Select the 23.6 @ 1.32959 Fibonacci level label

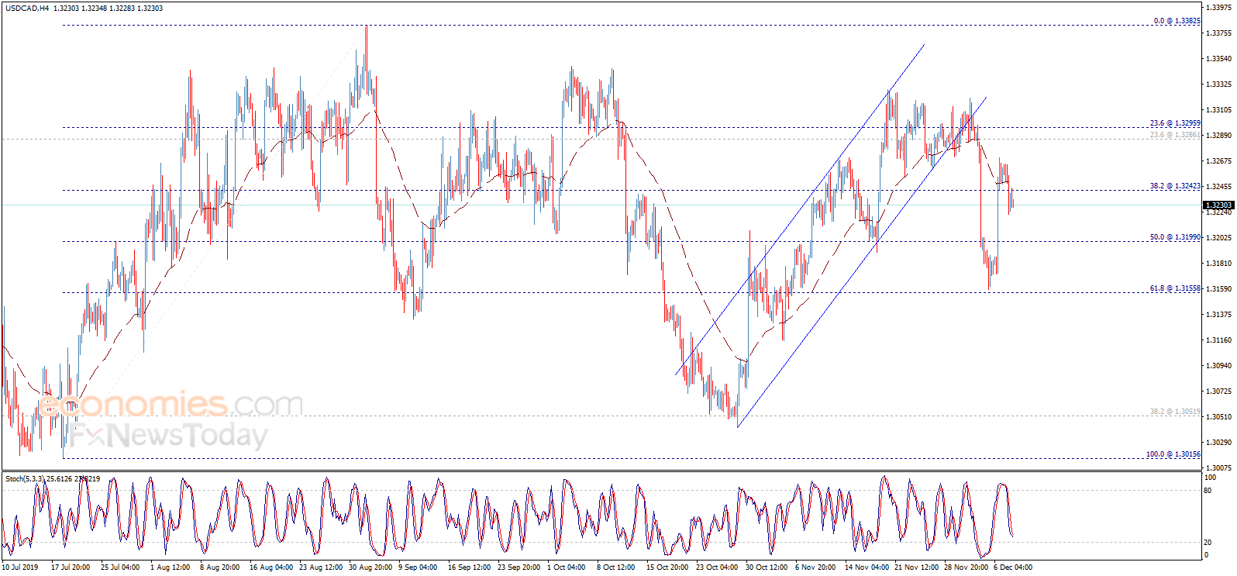pyautogui.click(x=1175, y=123)
